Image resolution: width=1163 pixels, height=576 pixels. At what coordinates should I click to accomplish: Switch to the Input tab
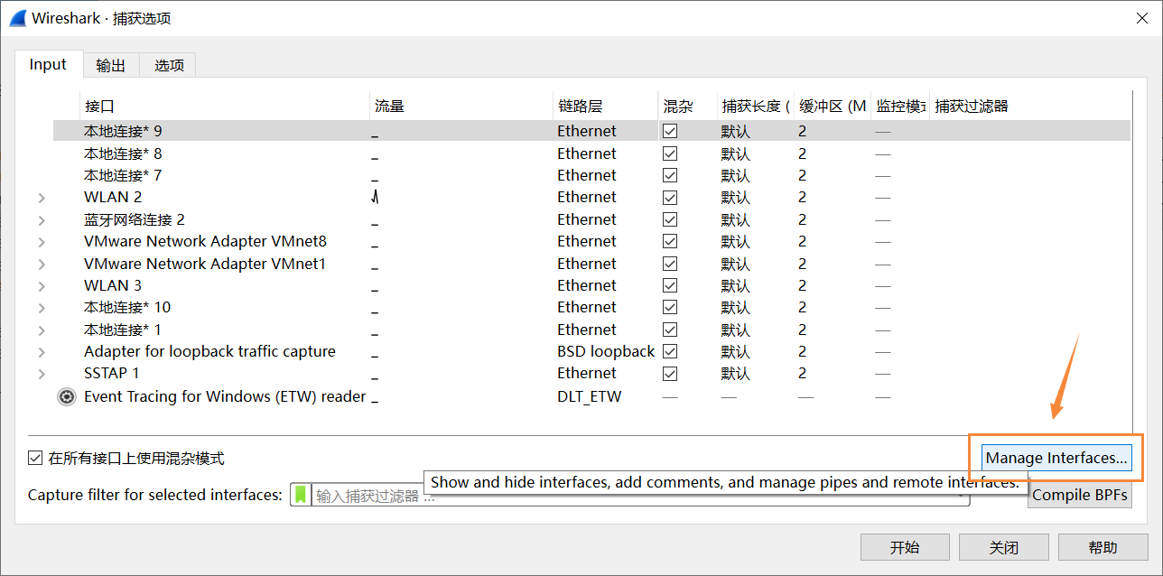[x=48, y=64]
